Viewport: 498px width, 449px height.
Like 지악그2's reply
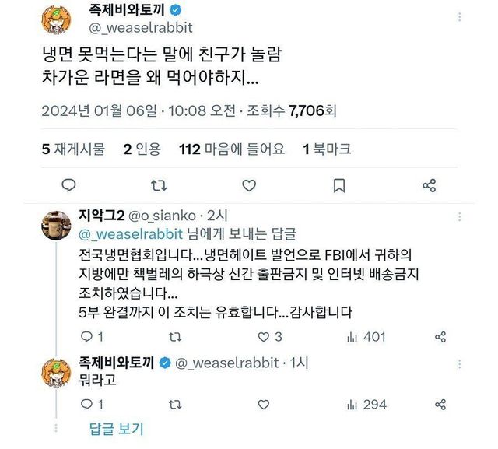pyautogui.click(x=264, y=337)
